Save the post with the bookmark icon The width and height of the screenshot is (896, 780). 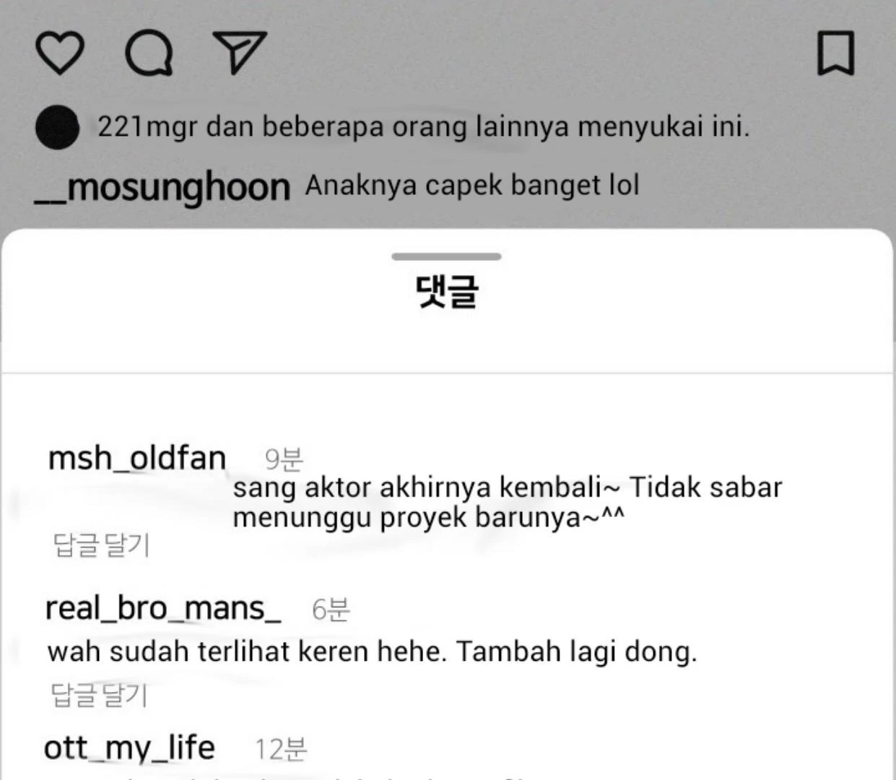(835, 53)
